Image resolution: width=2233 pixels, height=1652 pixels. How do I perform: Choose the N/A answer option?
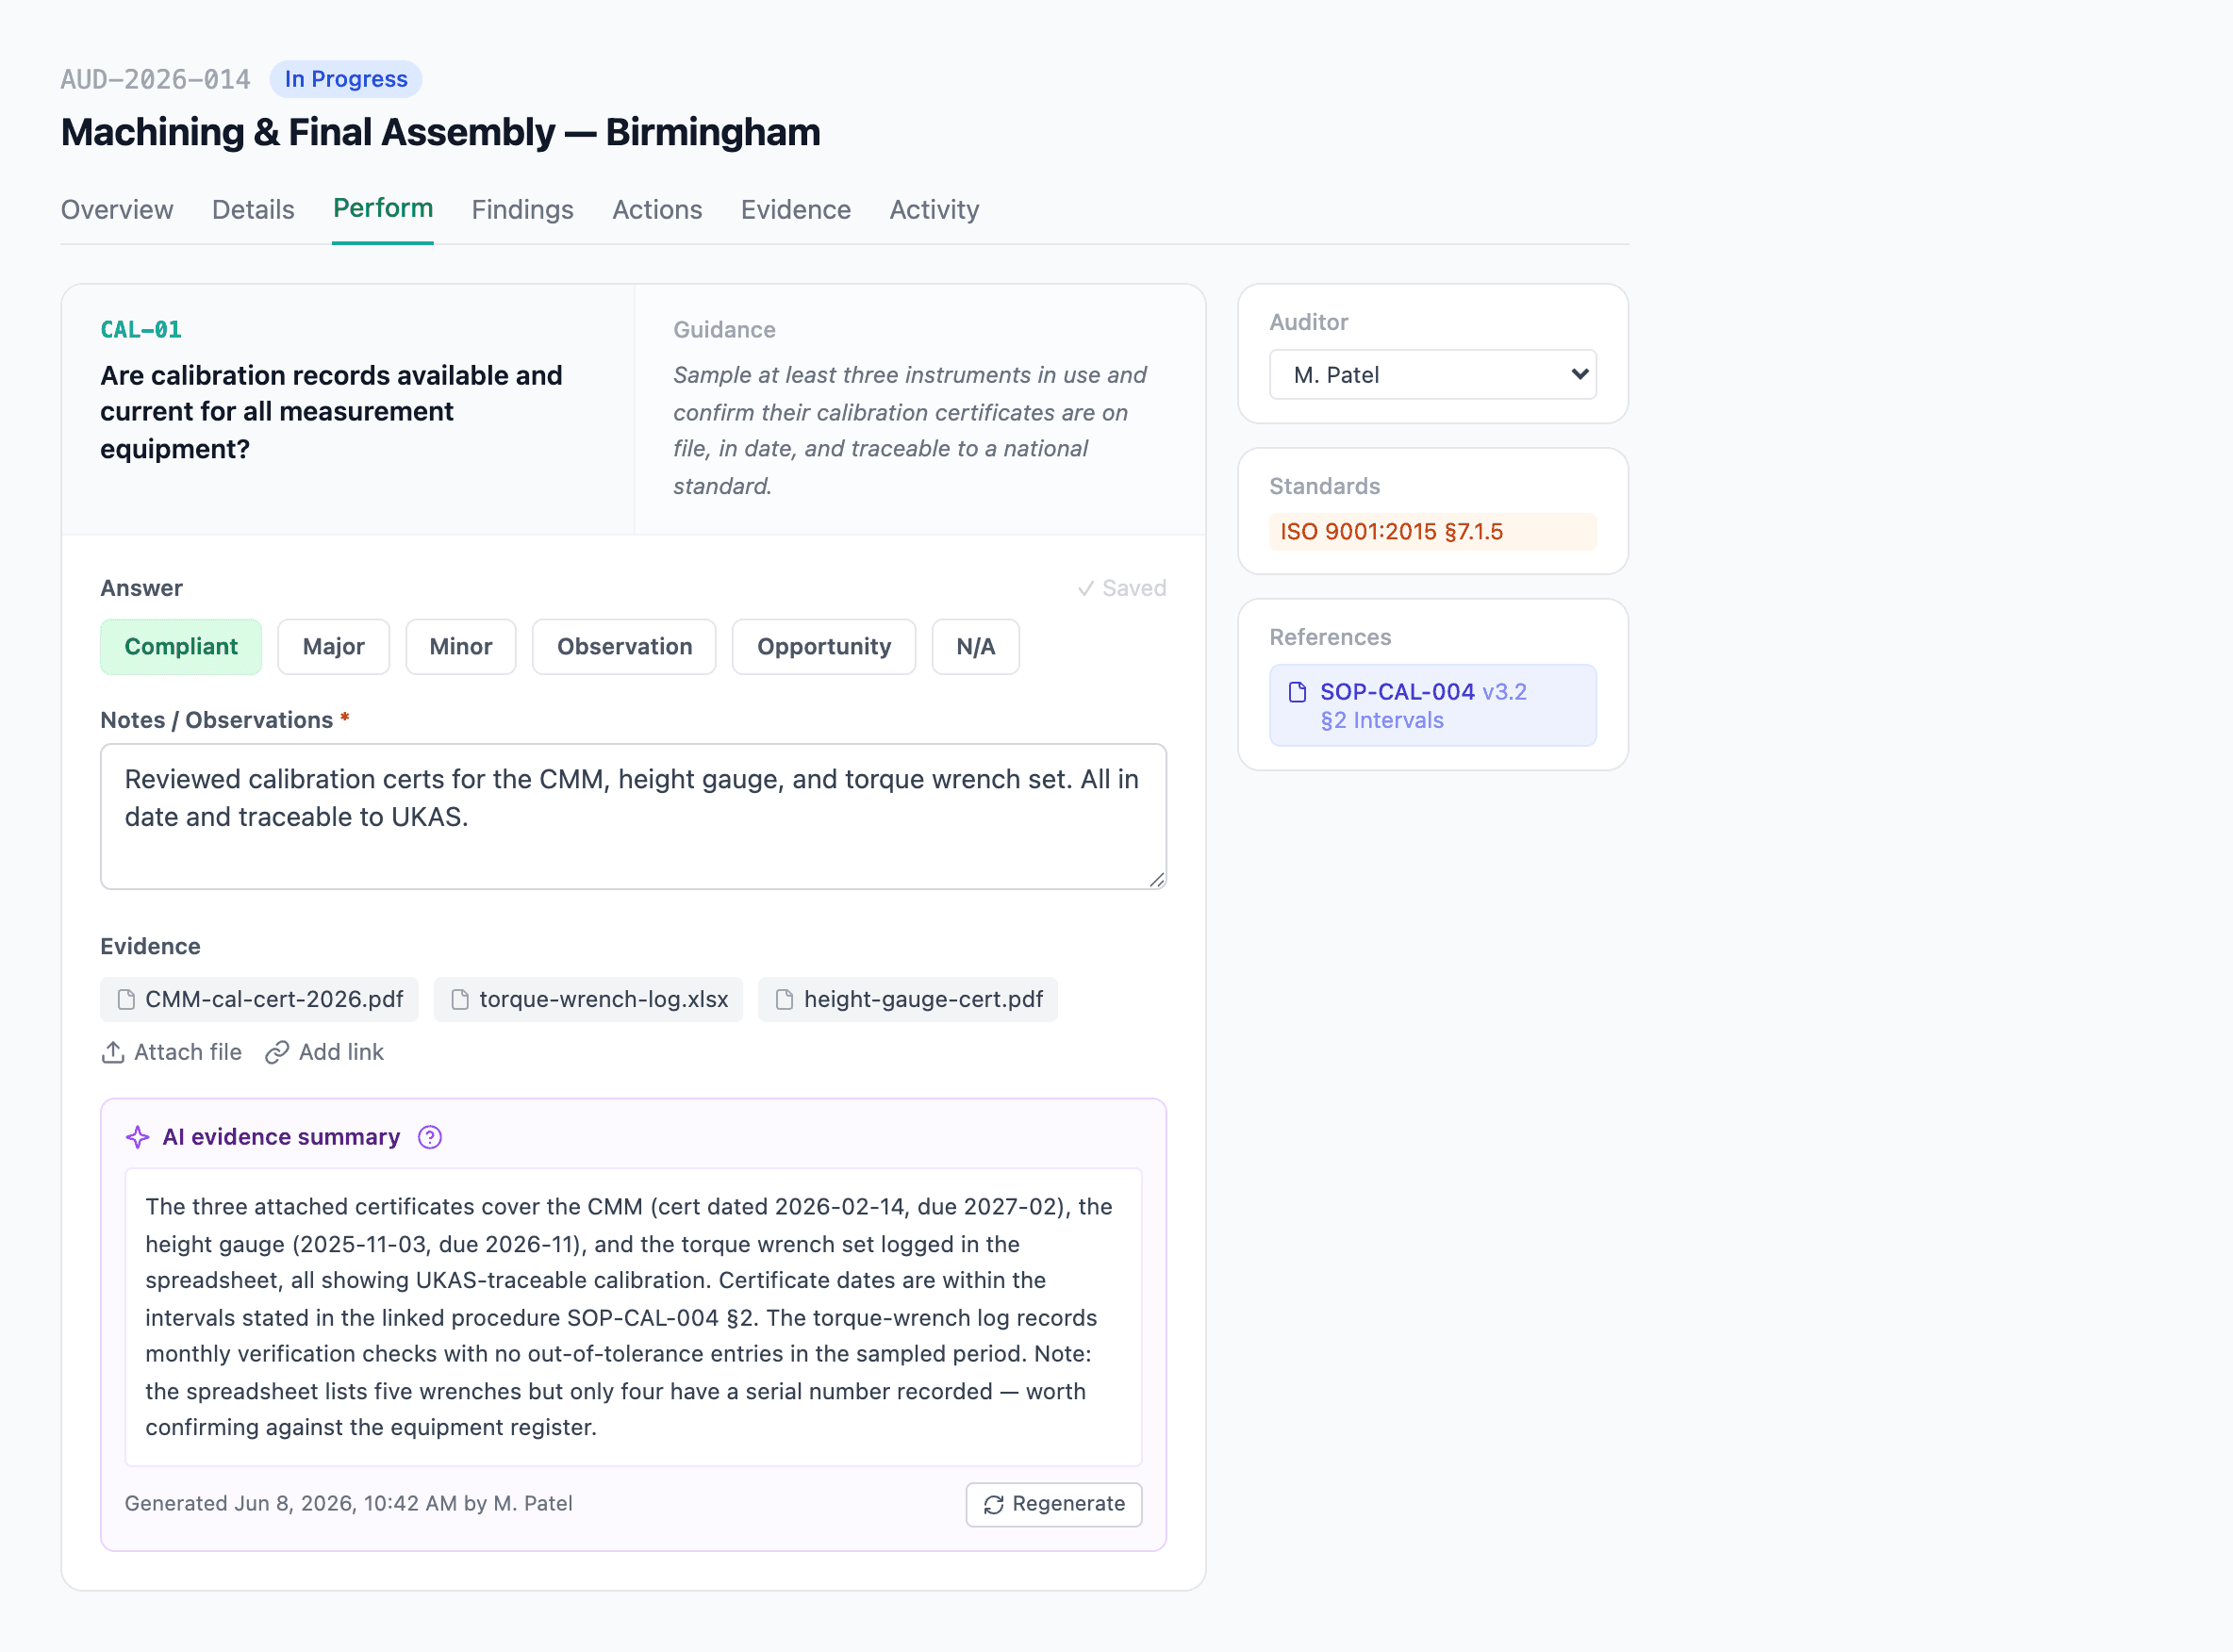tap(975, 646)
